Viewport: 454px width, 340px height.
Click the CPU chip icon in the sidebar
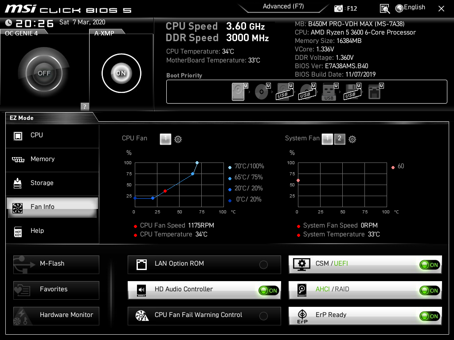[18, 135]
